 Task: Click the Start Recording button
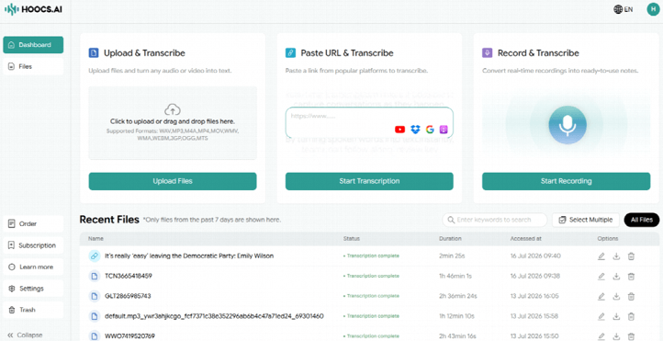pyautogui.click(x=567, y=181)
